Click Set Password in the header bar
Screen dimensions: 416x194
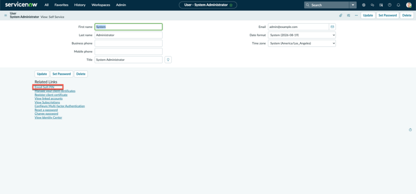click(x=387, y=16)
